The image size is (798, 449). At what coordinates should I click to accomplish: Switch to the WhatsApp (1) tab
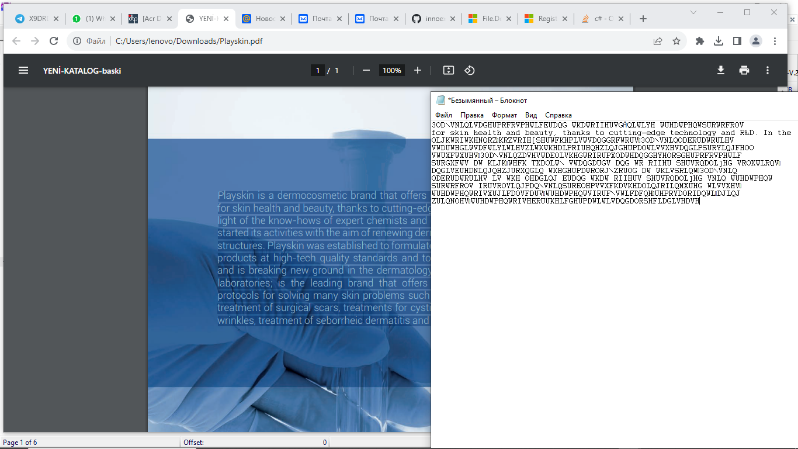pyautogui.click(x=93, y=19)
